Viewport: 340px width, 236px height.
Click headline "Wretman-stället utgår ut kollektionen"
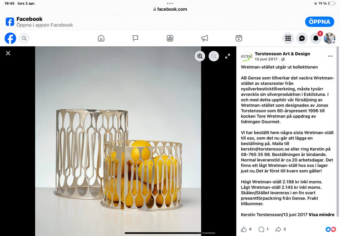[279, 67]
